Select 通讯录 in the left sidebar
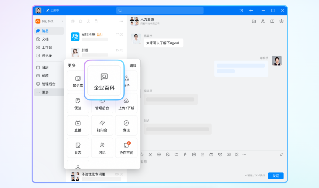Image resolution: width=319 pixels, height=188 pixels. tap(49, 55)
